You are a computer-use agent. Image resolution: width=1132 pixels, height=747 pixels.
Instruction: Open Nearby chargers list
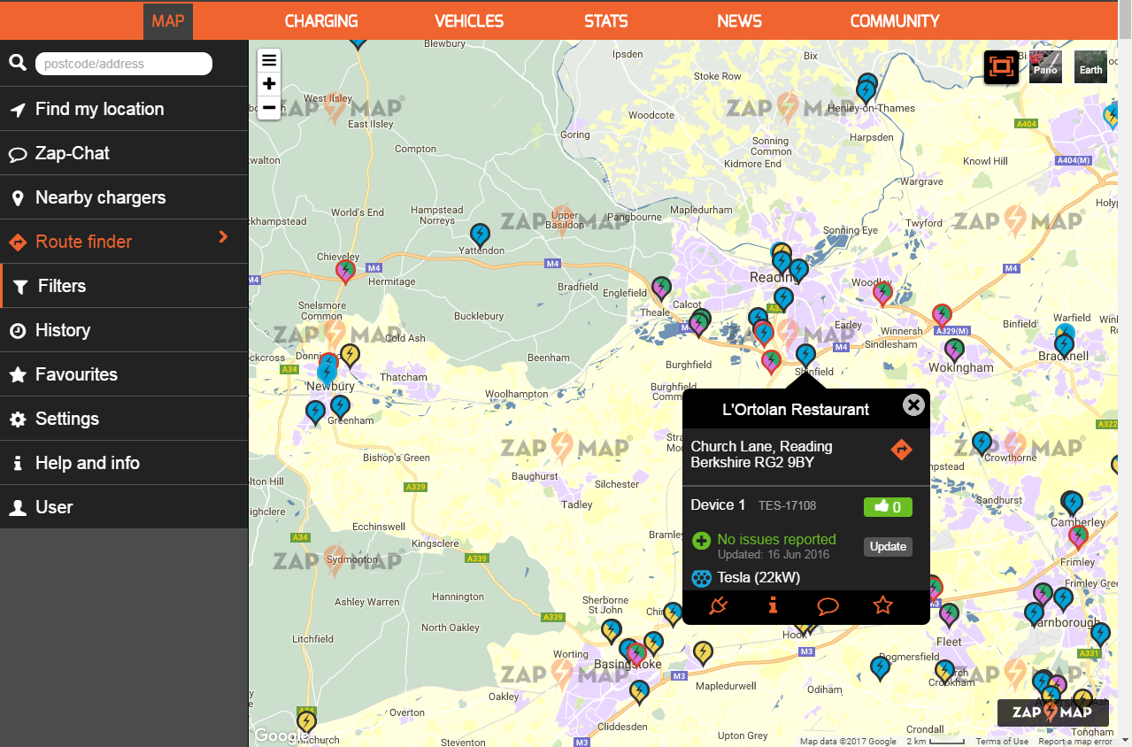pos(124,197)
